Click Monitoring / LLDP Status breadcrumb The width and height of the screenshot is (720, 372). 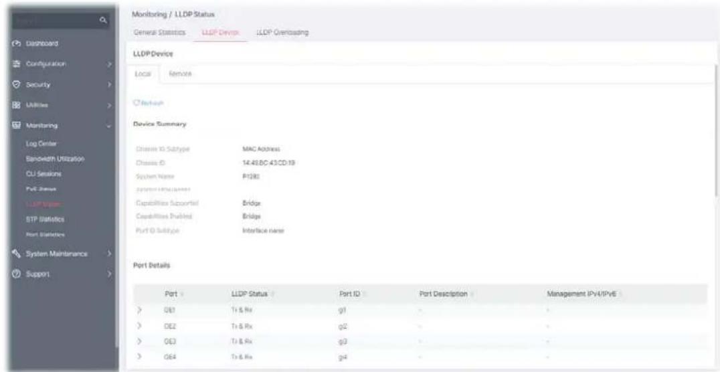[x=173, y=15]
